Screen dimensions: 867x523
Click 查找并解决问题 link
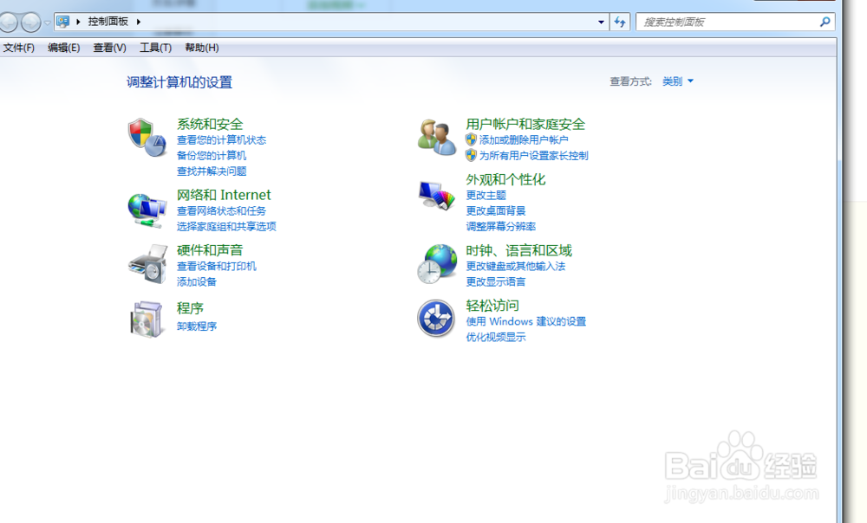tap(212, 171)
